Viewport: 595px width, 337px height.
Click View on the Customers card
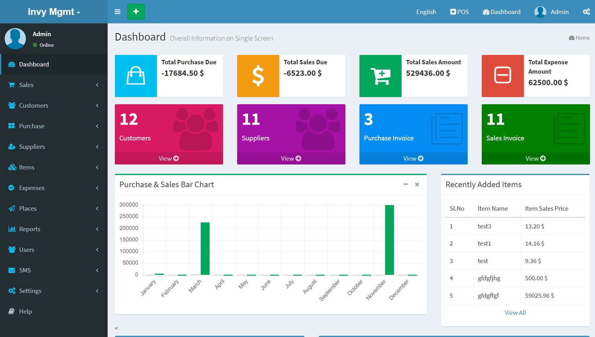[x=169, y=158]
